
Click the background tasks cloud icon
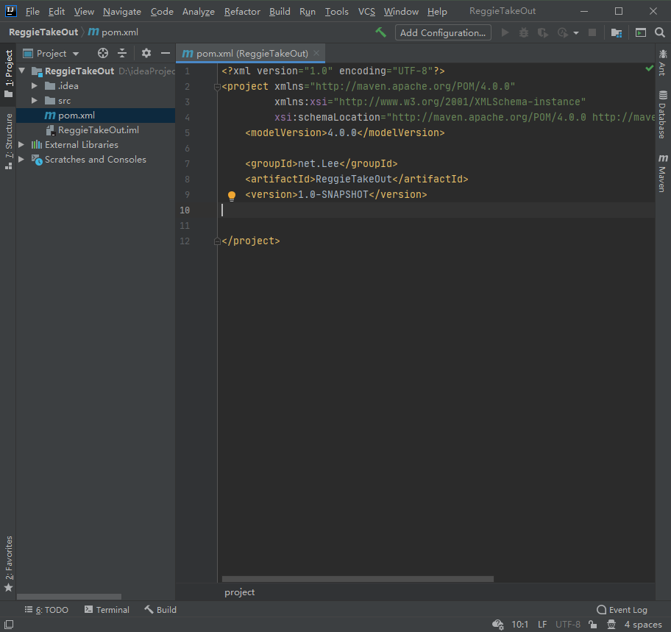tap(497, 625)
